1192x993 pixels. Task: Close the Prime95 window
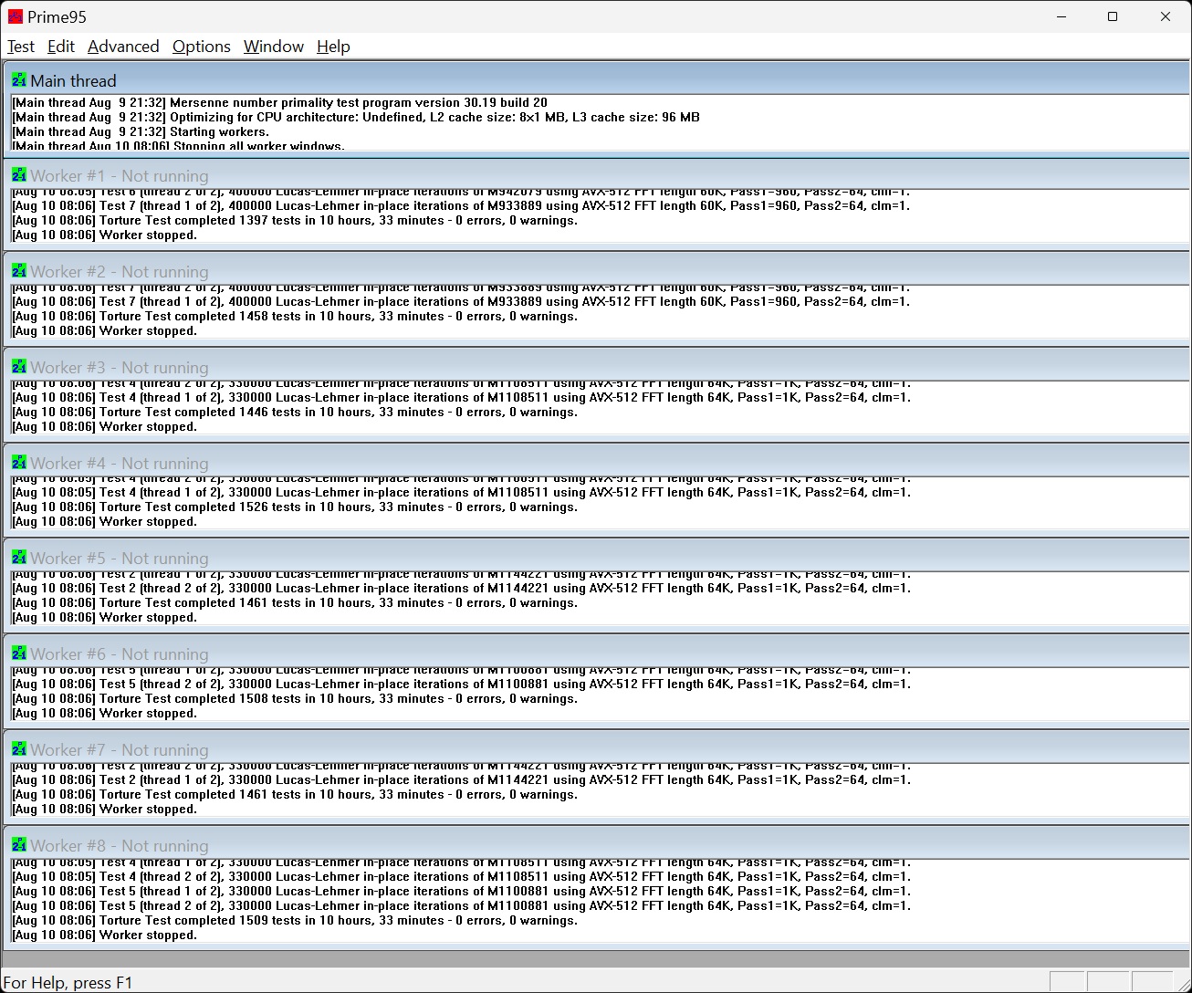coord(1166,16)
